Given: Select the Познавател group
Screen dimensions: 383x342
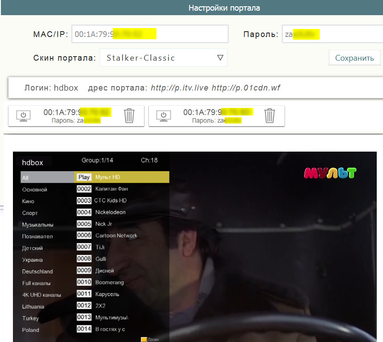Looking at the screenshot, I should point(37,236).
